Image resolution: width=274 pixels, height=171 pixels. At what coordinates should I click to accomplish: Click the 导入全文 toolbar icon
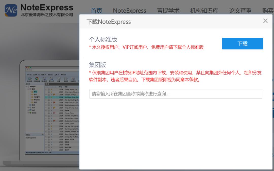(52, 79)
